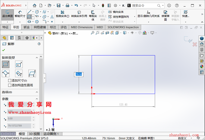This screenshot has height=140, width=205.
Task: Switch to the 特征 ribbon tab
Action: tap(6, 27)
